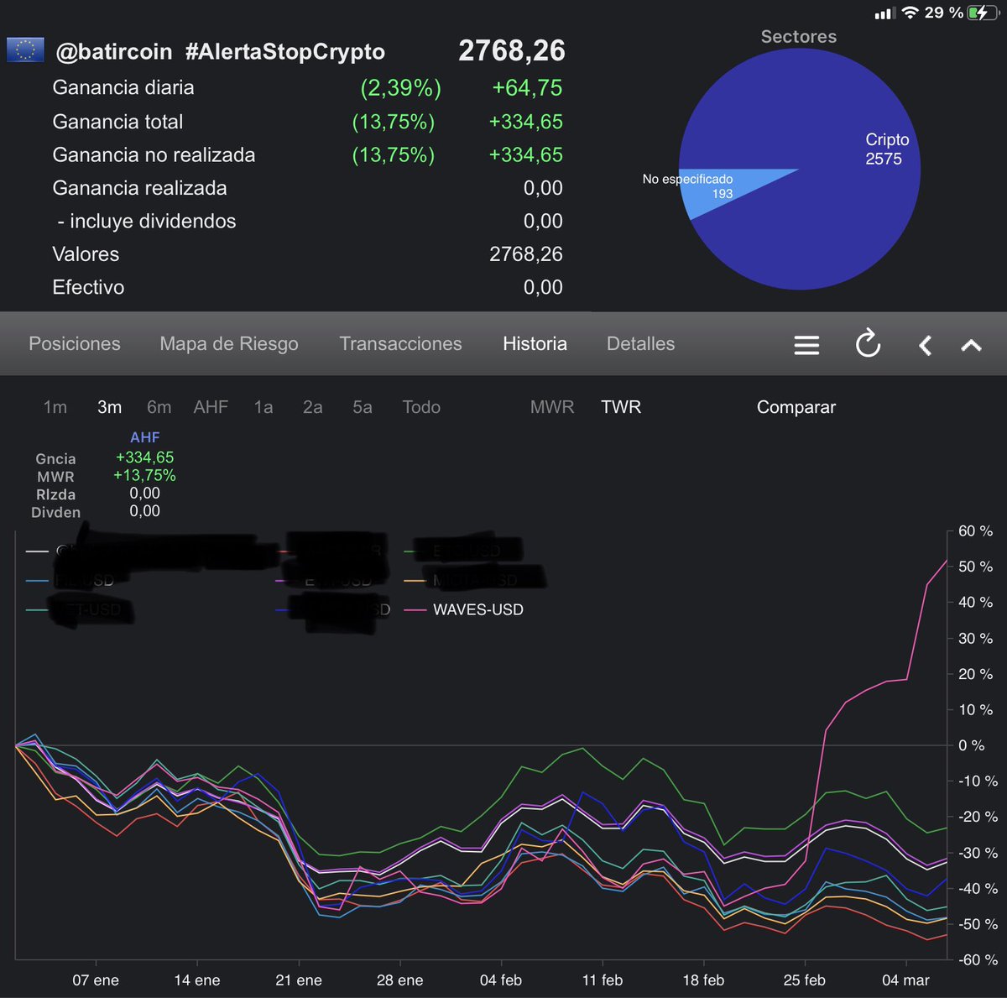
Task: Tap the blue AHF summary header
Action: (x=144, y=437)
